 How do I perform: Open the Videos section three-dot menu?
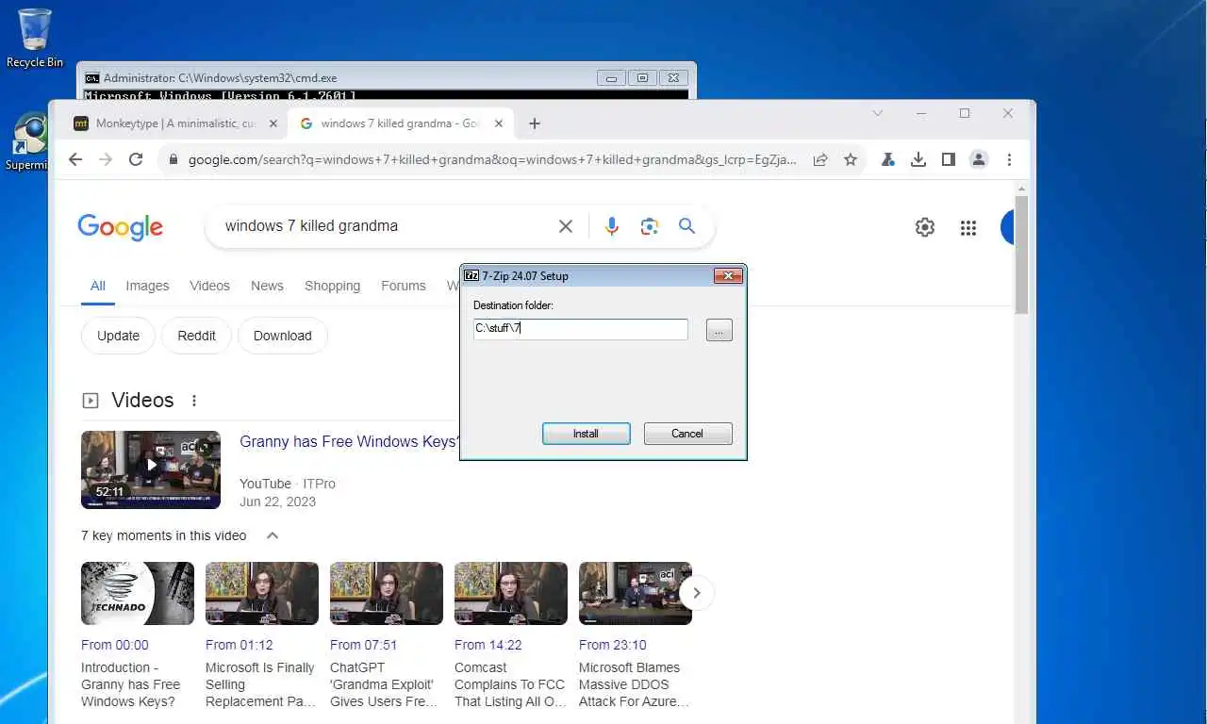(x=194, y=401)
